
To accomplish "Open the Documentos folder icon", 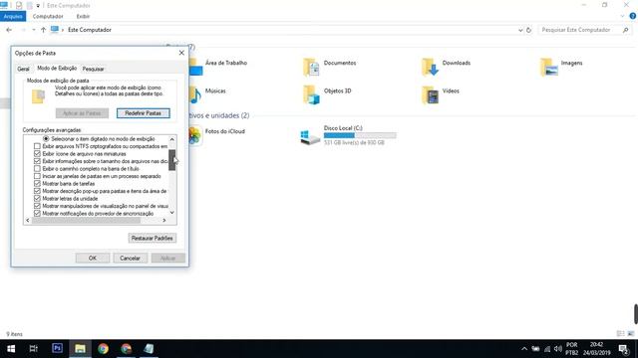I will tap(311, 68).
